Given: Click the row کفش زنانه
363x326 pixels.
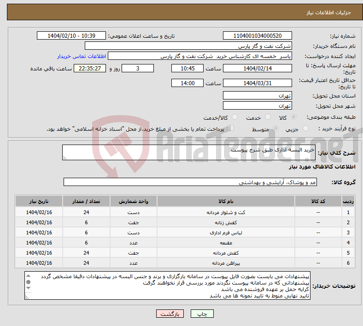Looking at the screenshot, I should tap(185, 222).
